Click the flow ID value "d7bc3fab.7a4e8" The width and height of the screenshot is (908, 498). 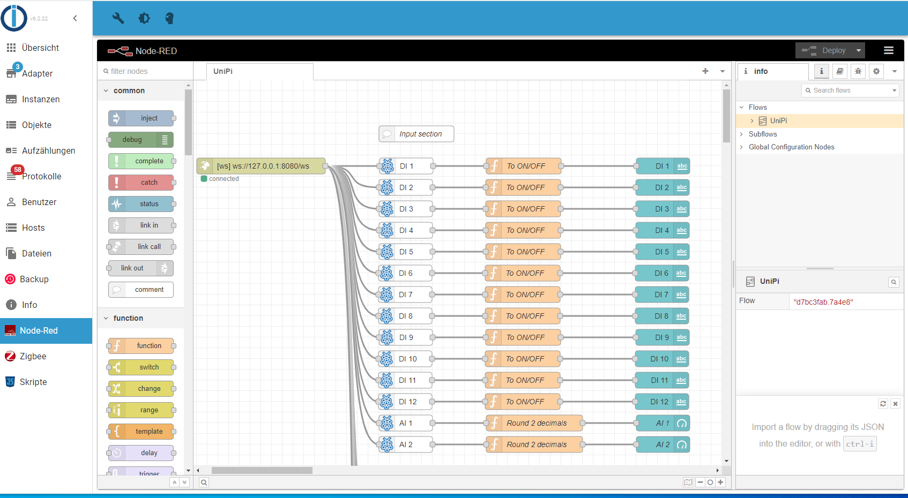tap(823, 302)
